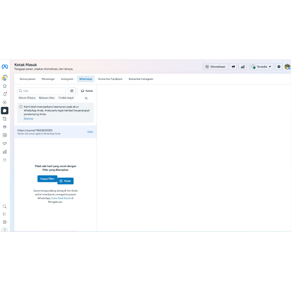Click the Cari search field
This screenshot has width=291, height=291.
coord(43,91)
